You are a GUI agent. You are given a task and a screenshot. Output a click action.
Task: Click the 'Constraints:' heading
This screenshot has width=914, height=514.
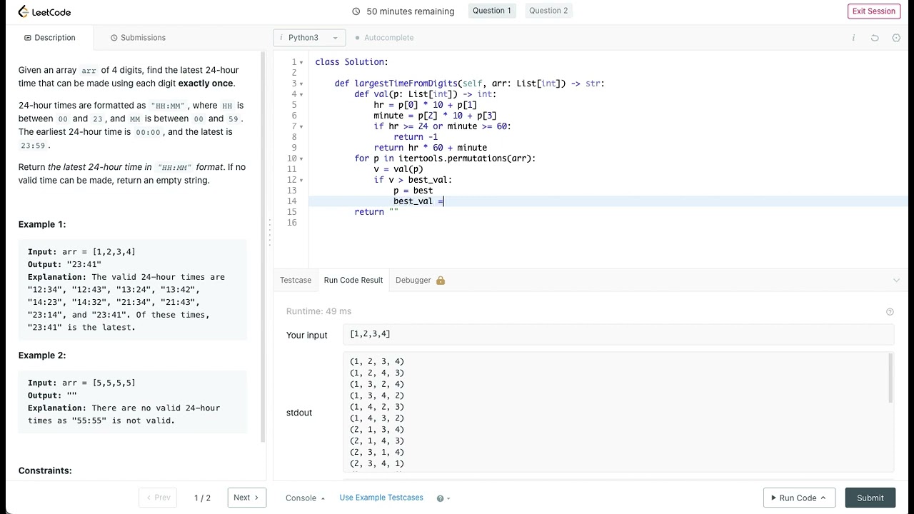click(x=45, y=471)
